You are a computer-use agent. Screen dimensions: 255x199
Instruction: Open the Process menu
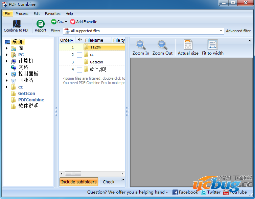[x=22, y=14]
